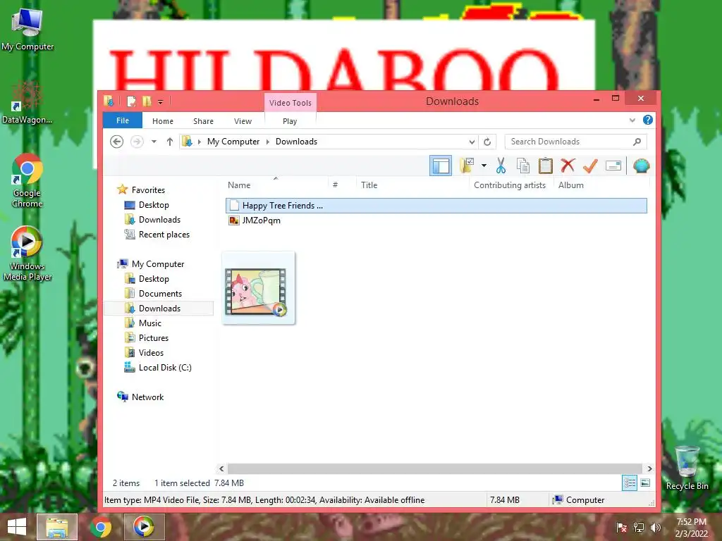Switch to the View ribbon tab
The height and width of the screenshot is (541, 722).
[x=243, y=121]
